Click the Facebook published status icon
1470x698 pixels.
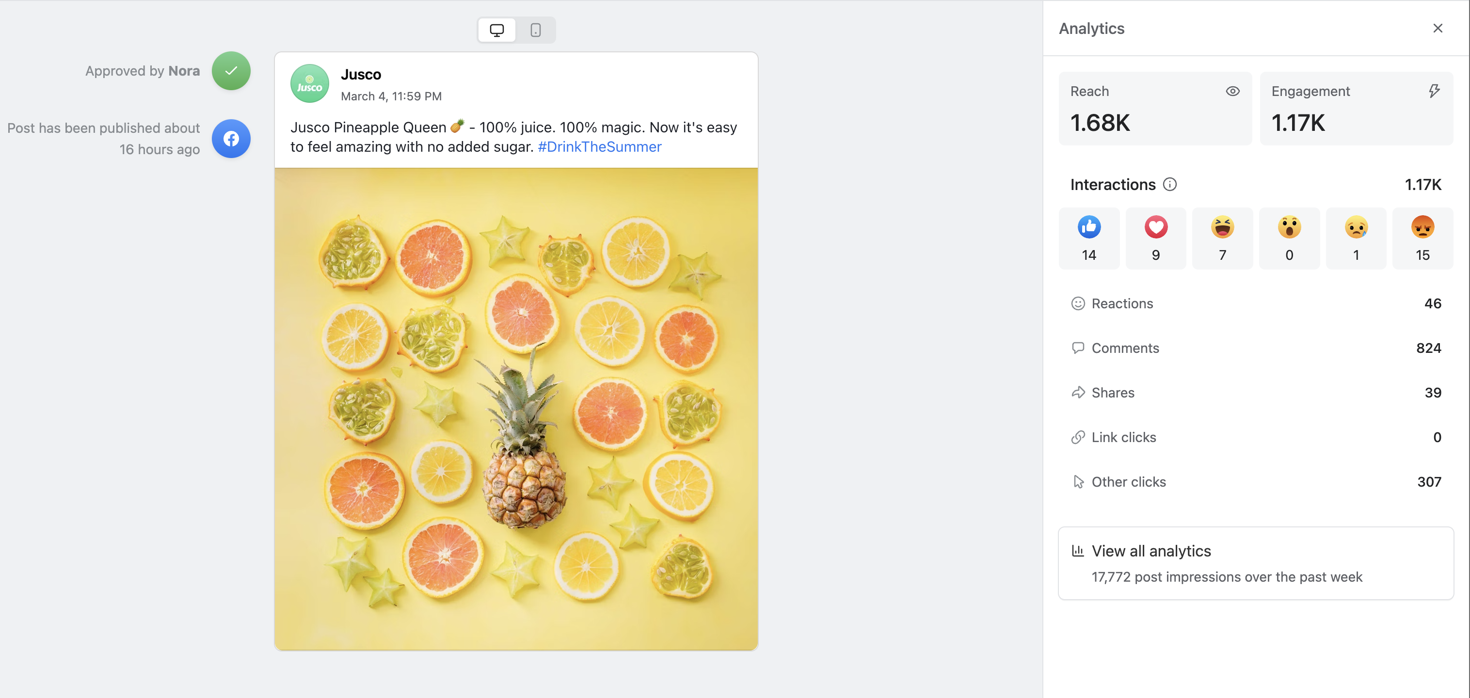pos(231,139)
